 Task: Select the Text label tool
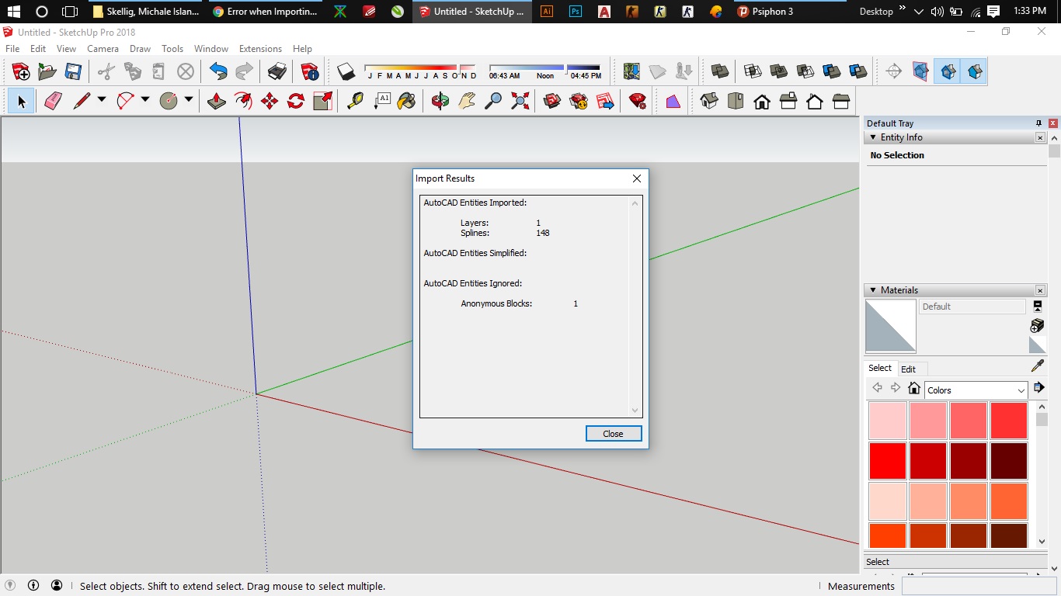(381, 101)
